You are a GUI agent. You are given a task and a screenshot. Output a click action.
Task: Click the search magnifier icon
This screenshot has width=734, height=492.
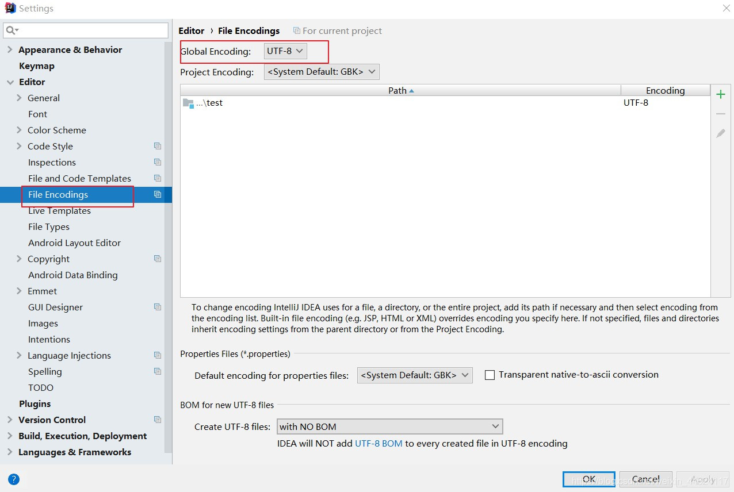click(12, 30)
